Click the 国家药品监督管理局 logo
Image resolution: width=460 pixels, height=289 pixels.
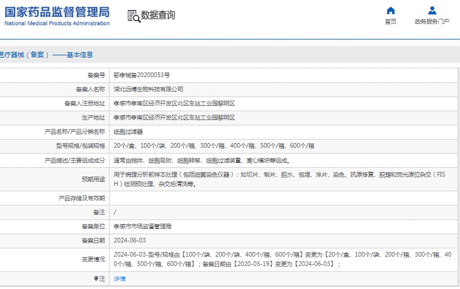coord(57,12)
